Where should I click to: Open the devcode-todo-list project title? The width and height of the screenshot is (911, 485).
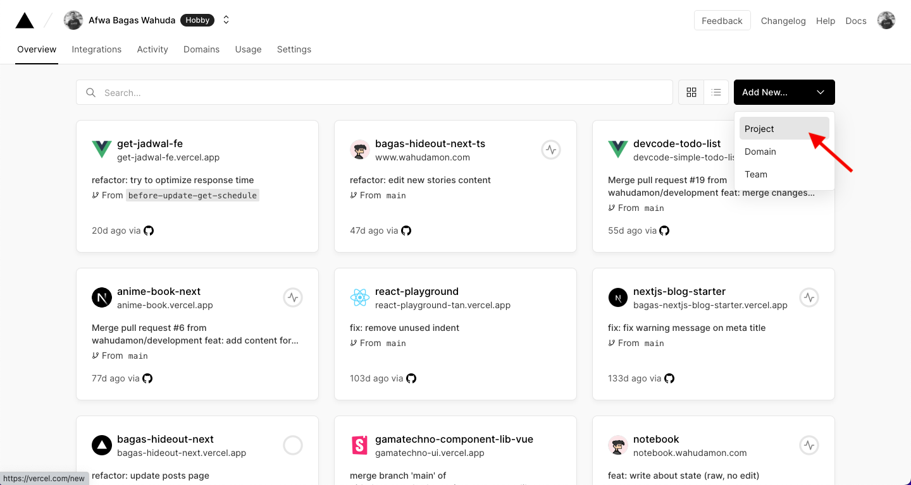tap(677, 143)
